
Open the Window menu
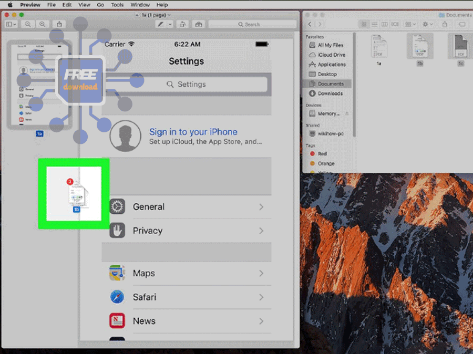click(140, 5)
